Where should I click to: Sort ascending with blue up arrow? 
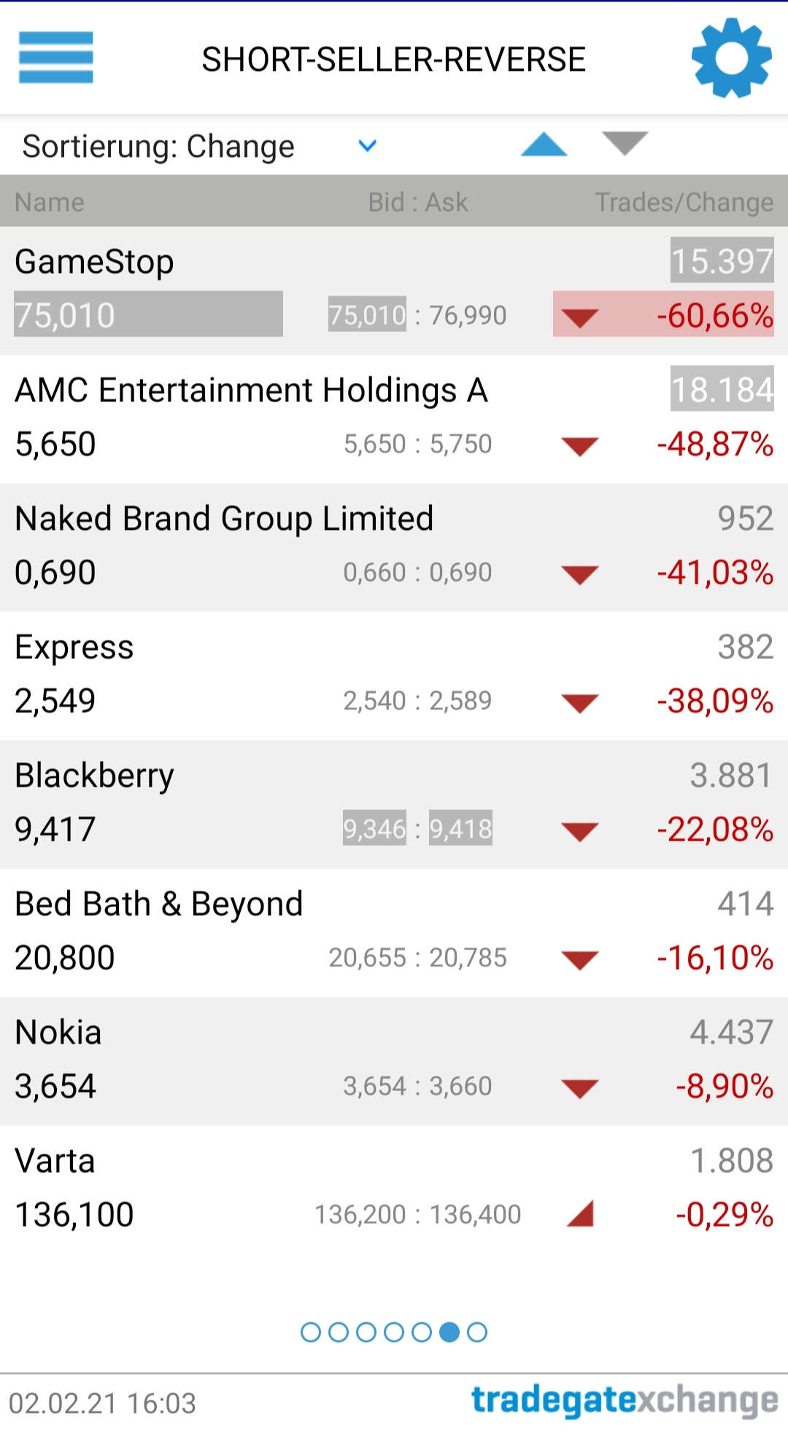pos(544,144)
